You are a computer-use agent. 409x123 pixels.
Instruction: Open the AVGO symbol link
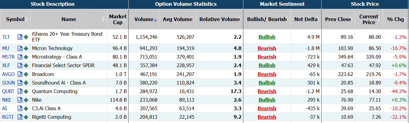point(8,74)
